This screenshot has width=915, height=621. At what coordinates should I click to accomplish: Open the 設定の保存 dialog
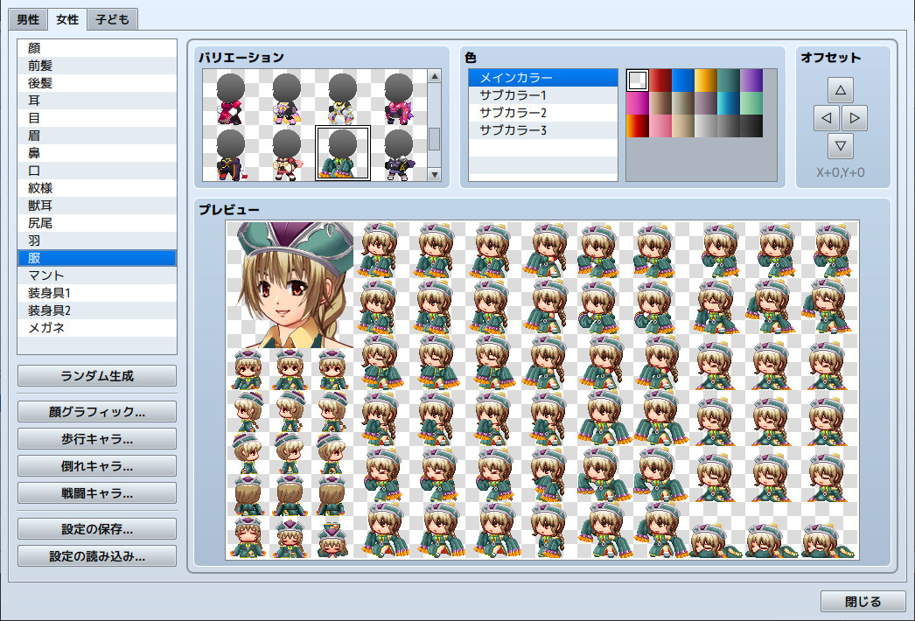pyautogui.click(x=96, y=527)
